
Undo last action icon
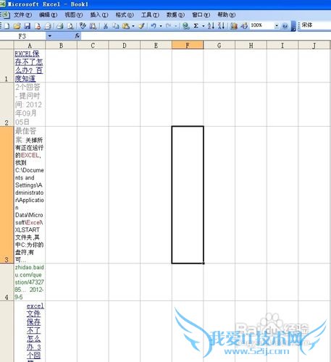(x=154, y=25)
